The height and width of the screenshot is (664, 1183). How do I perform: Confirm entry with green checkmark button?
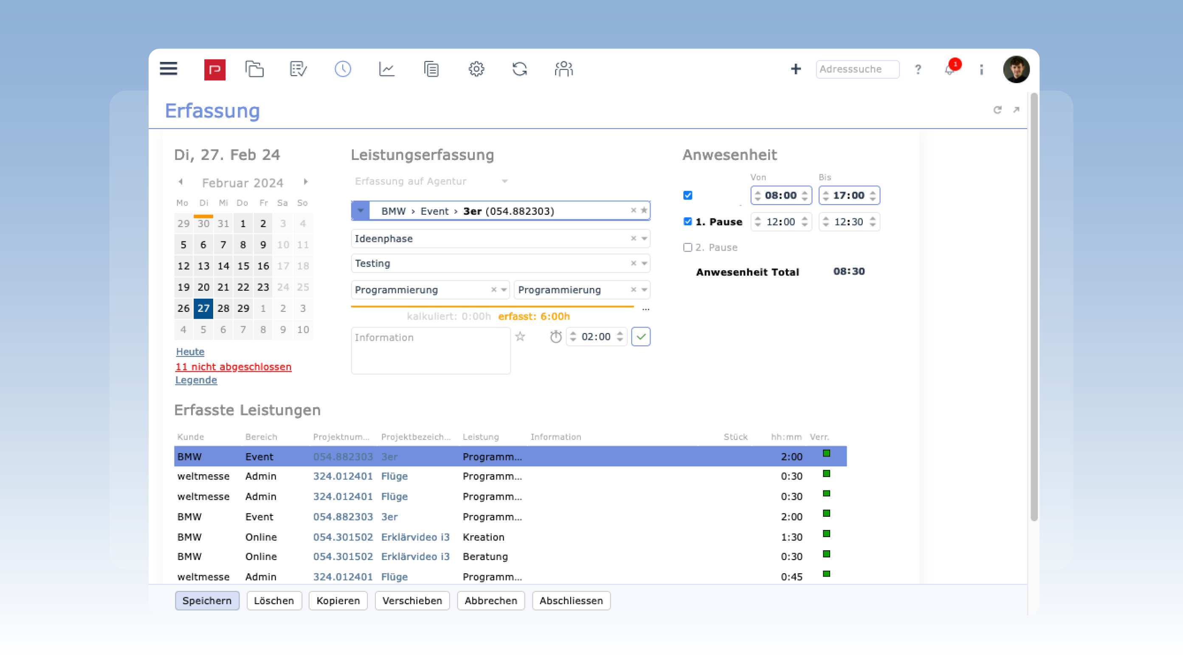[x=641, y=337]
